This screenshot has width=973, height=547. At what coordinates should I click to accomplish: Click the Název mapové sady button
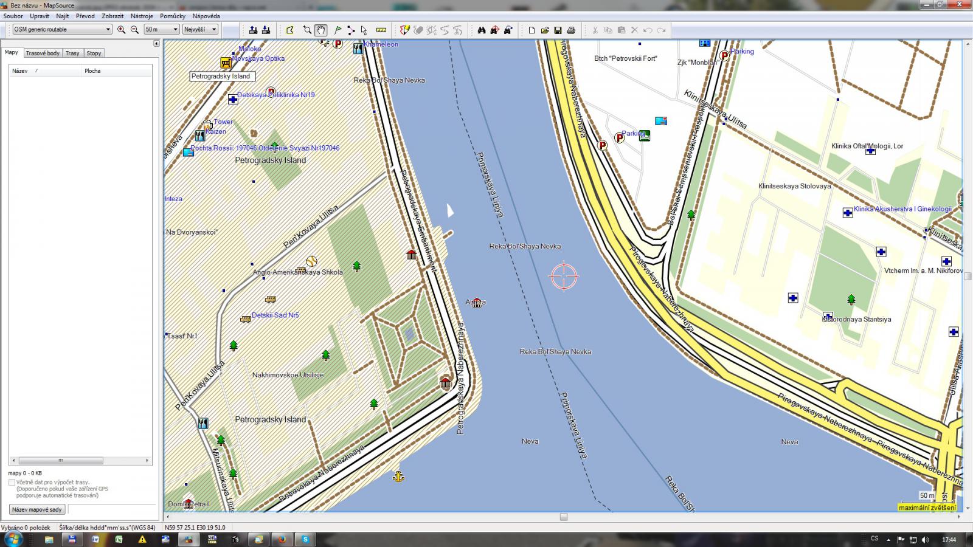click(x=37, y=509)
